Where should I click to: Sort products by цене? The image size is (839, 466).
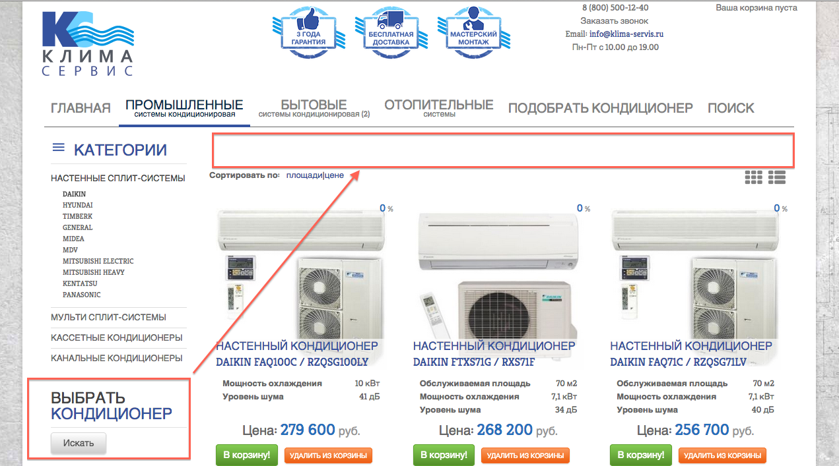334,175
